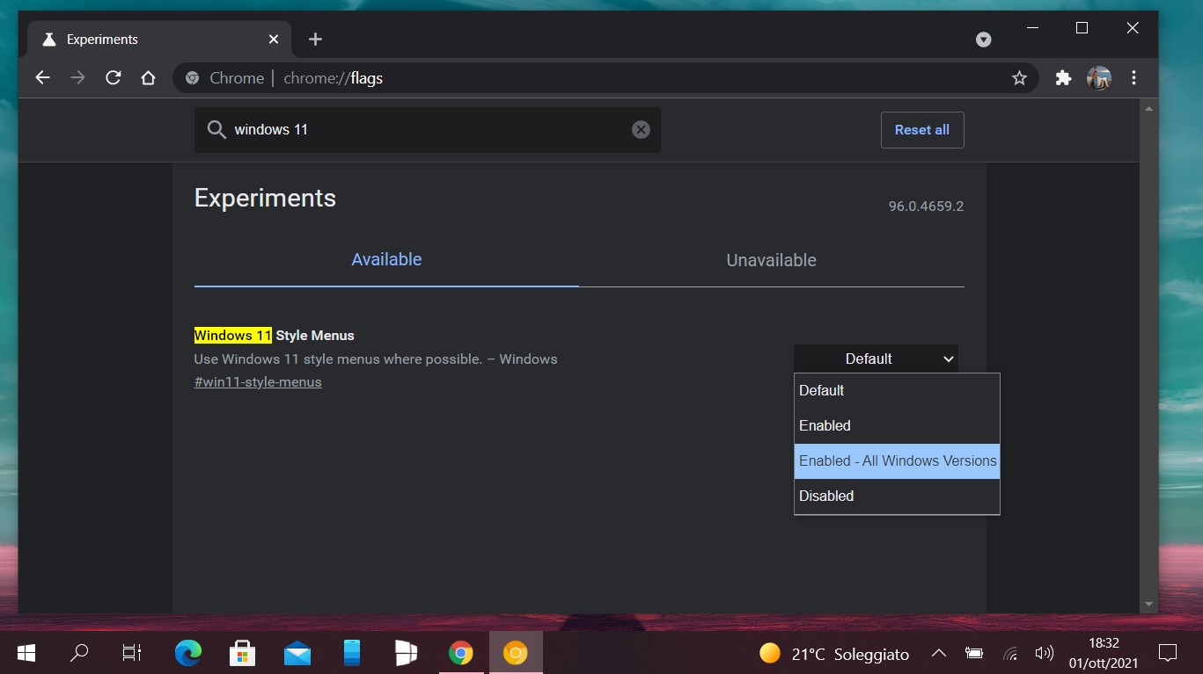Open Task View on the taskbar
The image size is (1203, 674).
tap(132, 653)
